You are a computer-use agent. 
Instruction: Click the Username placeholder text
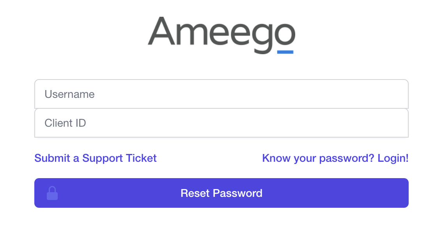coord(70,94)
